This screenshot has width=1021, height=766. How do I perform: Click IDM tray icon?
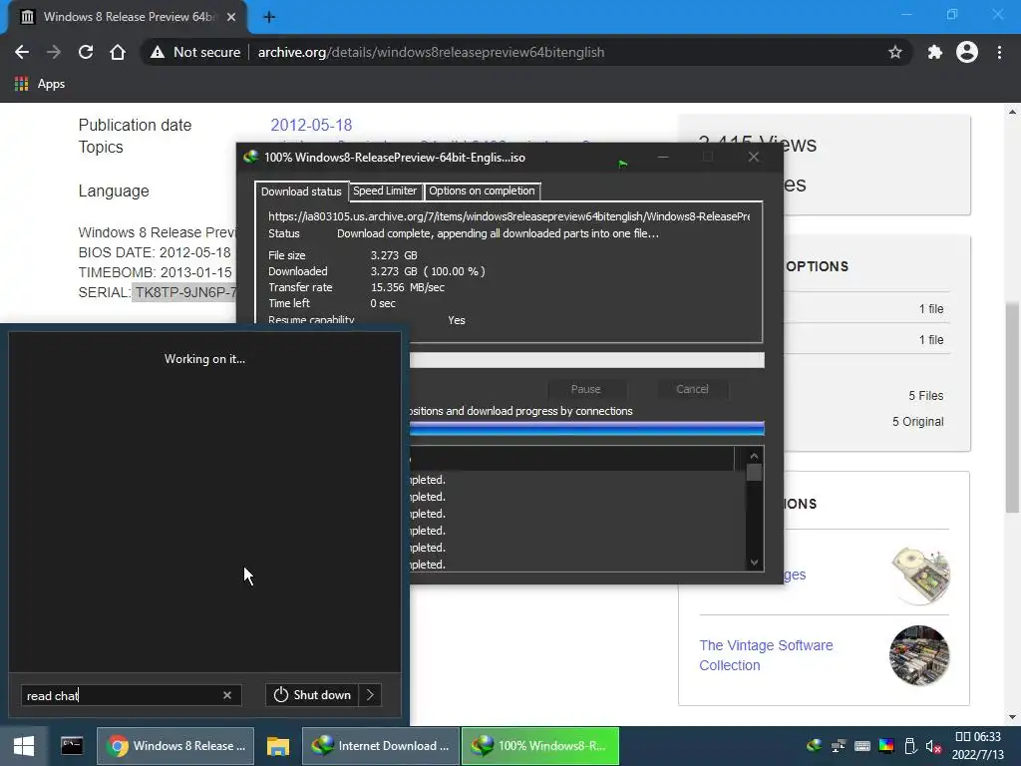[814, 746]
